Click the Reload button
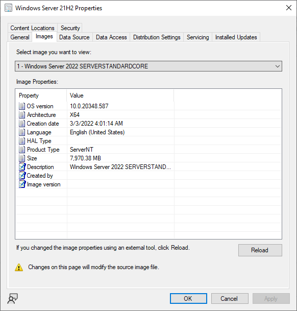 click(x=260, y=250)
